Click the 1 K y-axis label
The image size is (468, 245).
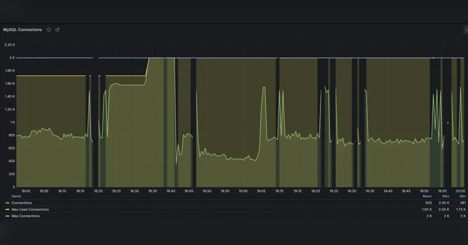[x=12, y=122]
